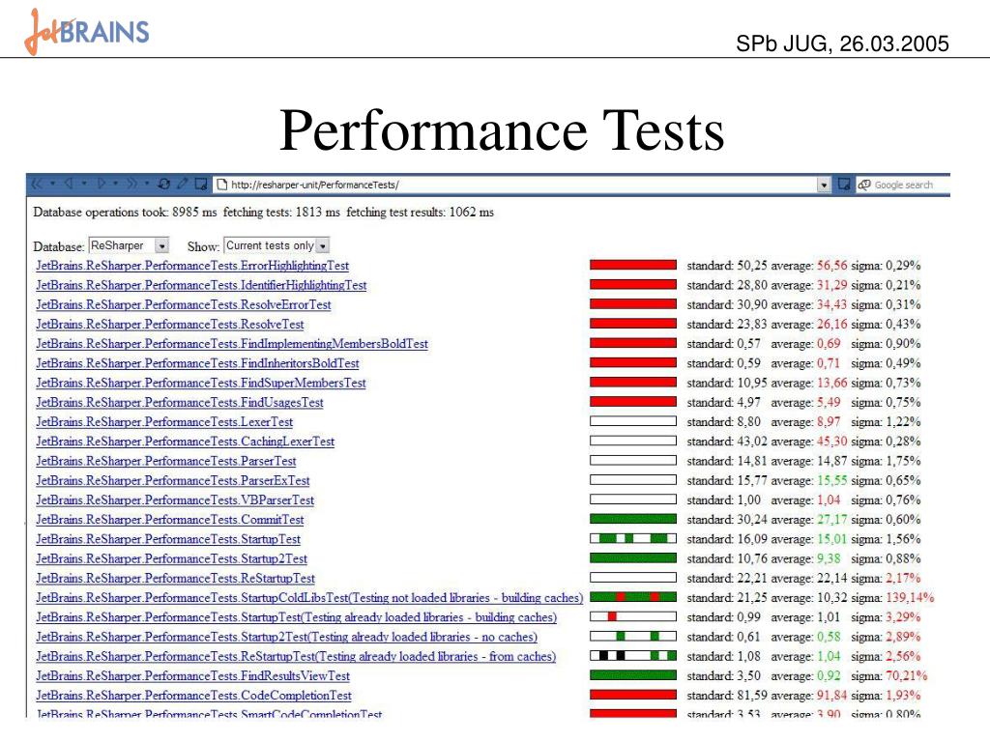Click the sigma value '139,14%'
This screenshot has width=990, height=742.
910,598
